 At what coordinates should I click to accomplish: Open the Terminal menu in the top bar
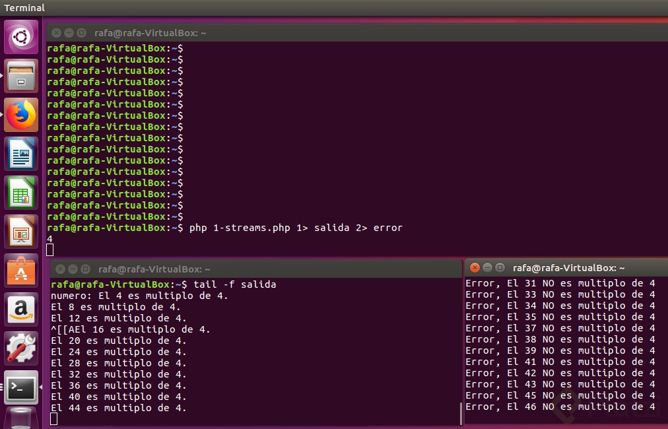pyautogui.click(x=24, y=8)
